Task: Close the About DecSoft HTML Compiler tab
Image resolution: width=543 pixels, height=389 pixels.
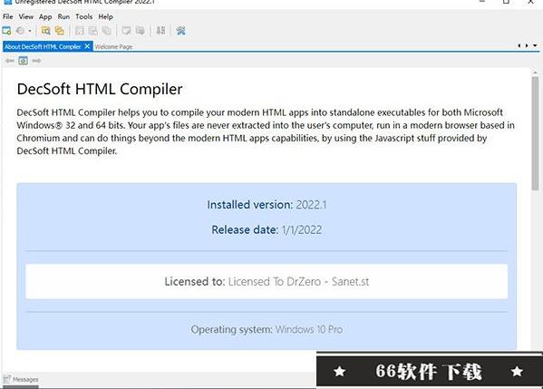Action: 87,46
